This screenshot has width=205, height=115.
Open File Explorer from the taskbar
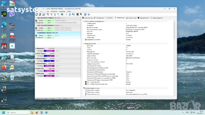coord(32,112)
